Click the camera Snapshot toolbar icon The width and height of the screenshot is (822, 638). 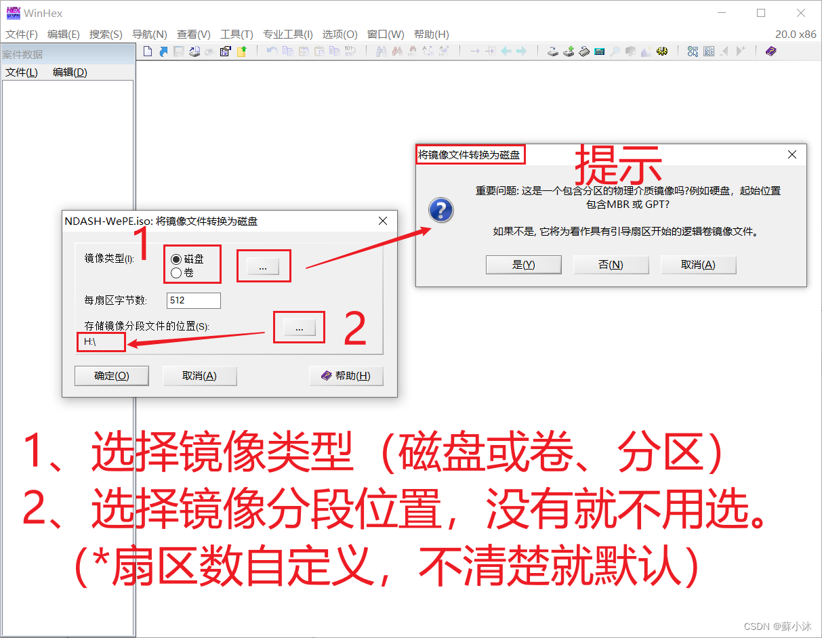point(630,51)
